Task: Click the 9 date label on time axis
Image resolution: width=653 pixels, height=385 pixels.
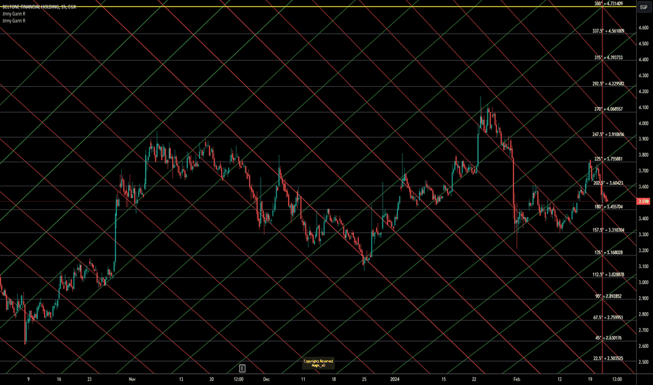Action: [x=28, y=379]
